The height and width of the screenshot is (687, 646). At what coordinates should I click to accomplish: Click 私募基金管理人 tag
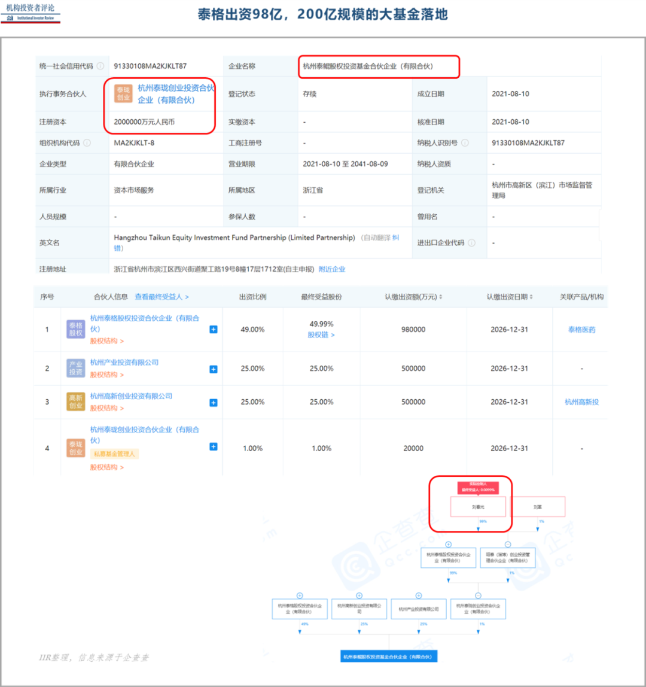(114, 454)
